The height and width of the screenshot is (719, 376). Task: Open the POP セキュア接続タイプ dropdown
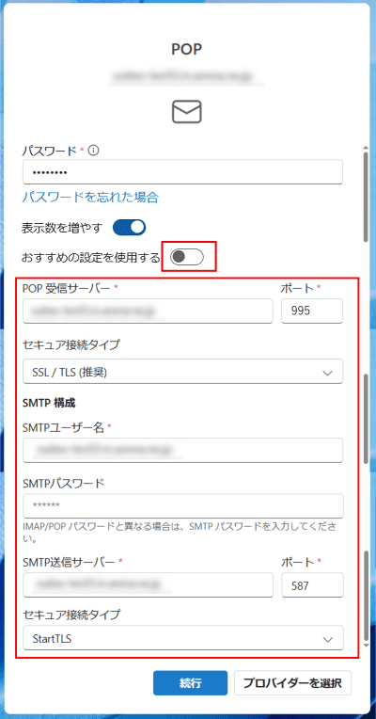coord(182,371)
